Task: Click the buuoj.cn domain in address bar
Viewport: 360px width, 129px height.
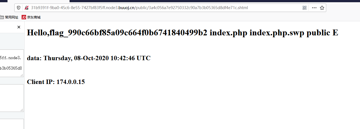Action: click(x=126, y=8)
